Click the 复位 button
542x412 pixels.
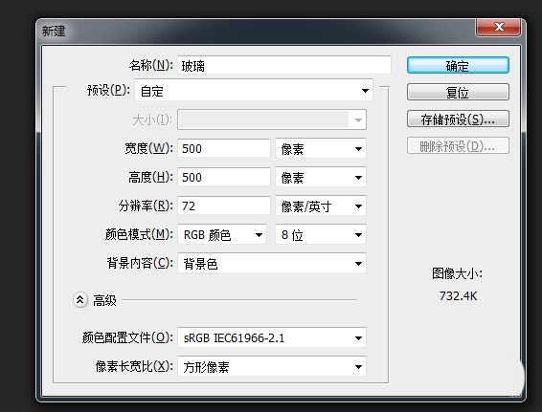[x=458, y=92]
